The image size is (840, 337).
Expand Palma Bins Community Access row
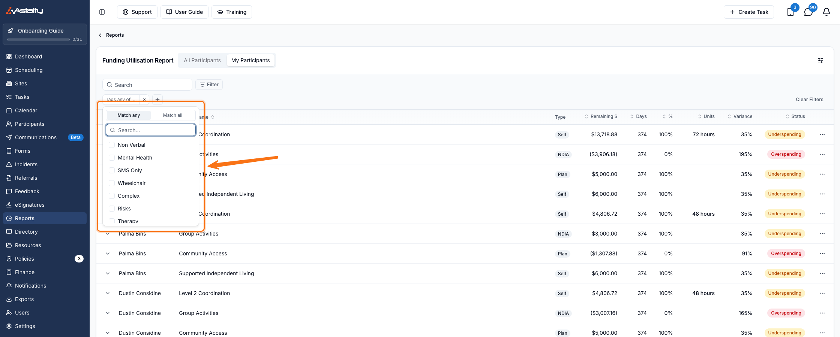pos(108,253)
